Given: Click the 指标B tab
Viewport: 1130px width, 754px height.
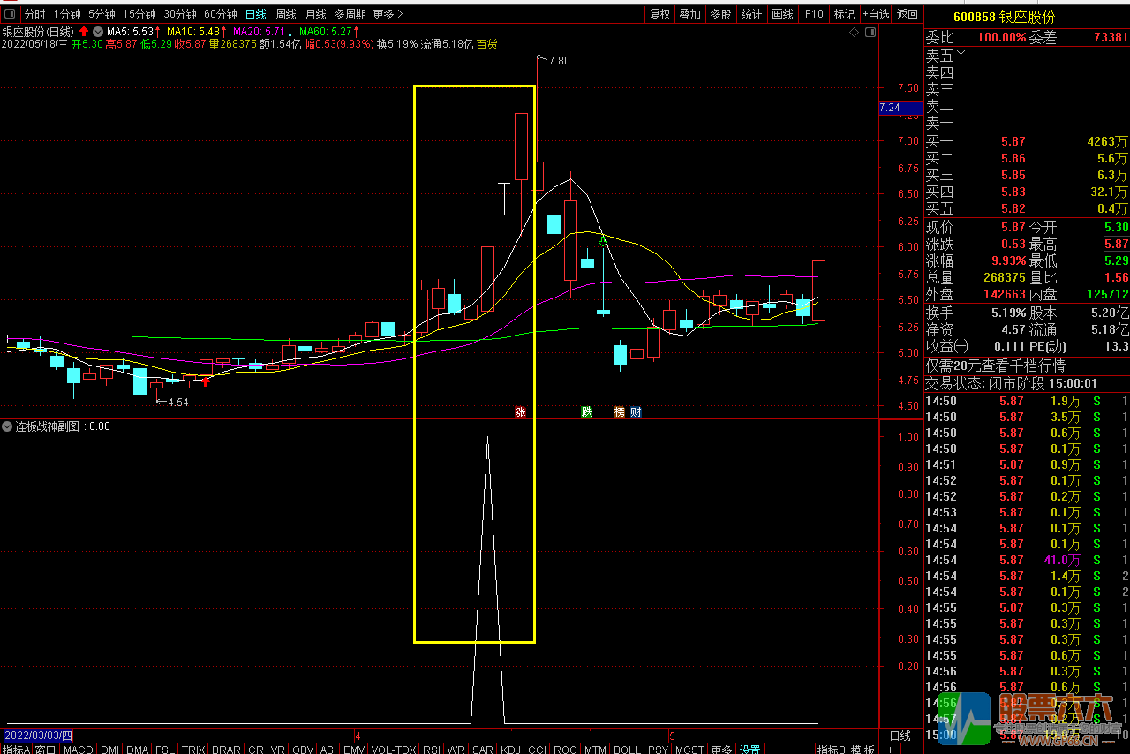Looking at the screenshot, I should (x=832, y=749).
